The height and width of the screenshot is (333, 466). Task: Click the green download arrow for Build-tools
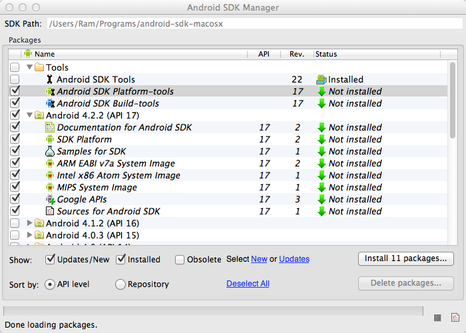322,103
